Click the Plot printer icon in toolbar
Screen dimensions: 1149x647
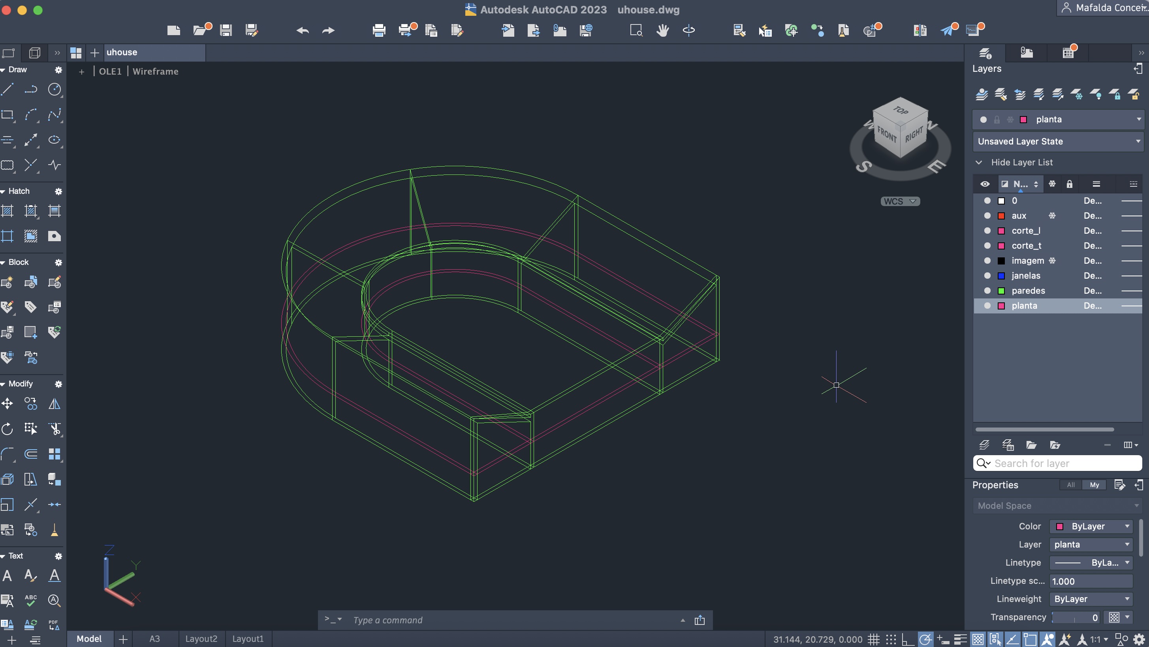[x=379, y=30]
